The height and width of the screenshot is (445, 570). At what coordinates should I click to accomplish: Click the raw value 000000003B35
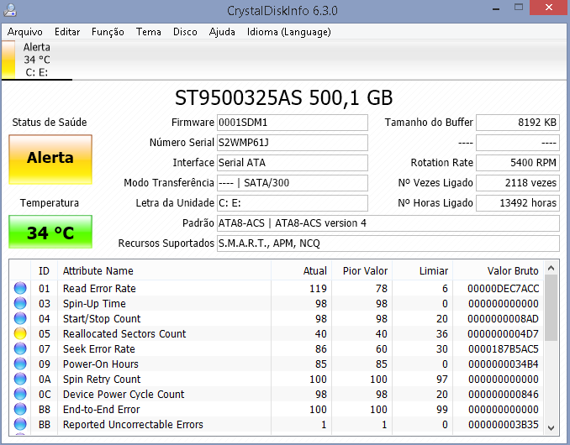(504, 424)
